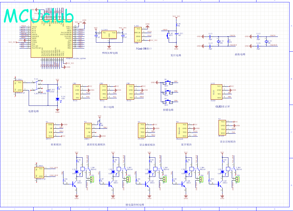Image resolution: width=293 pixels, height=211 pixels.
Task: Click the CN-TTS voice broadcast module
Action: point(142,130)
